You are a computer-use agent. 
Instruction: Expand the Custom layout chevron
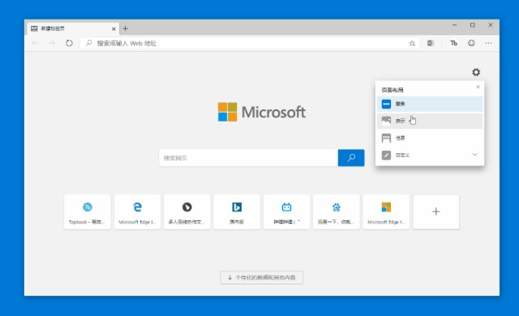click(x=474, y=155)
